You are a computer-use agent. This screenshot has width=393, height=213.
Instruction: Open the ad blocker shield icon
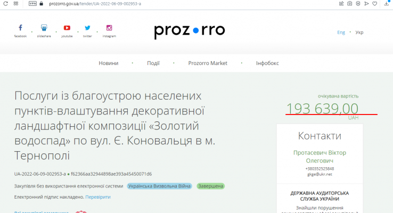(358, 4)
